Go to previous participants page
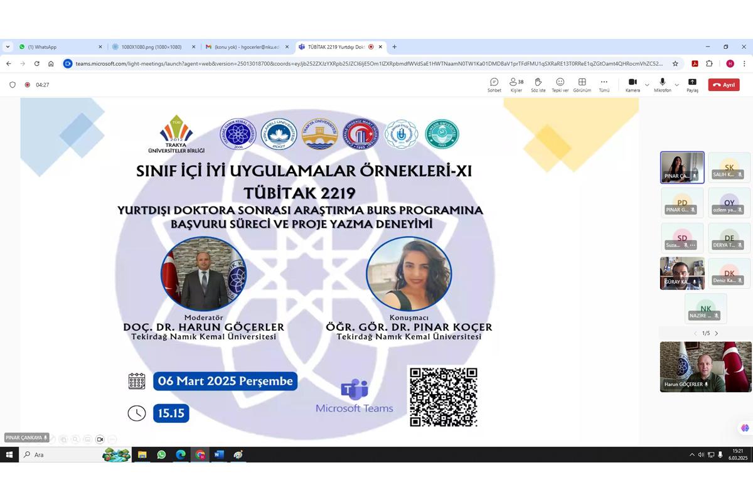753x502 pixels. point(695,333)
